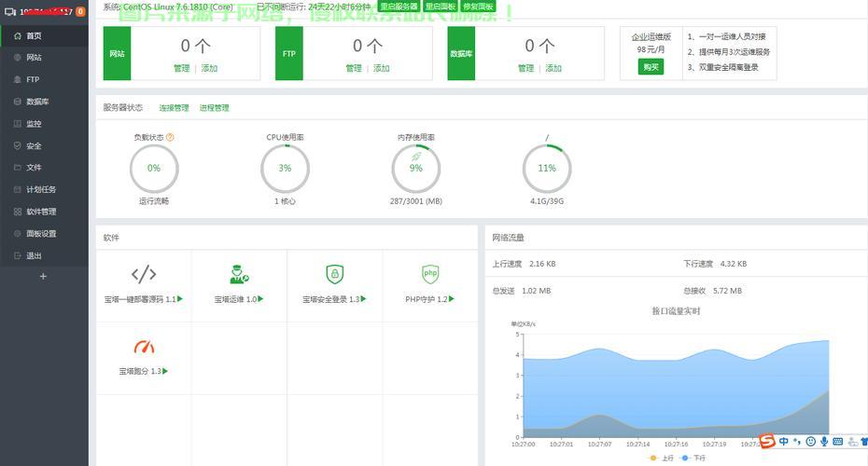
Task: Click the arrow after 宝塔运维 1.0
Action: click(260, 299)
